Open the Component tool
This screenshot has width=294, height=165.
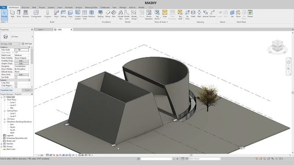pyautogui.click(x=36, y=14)
